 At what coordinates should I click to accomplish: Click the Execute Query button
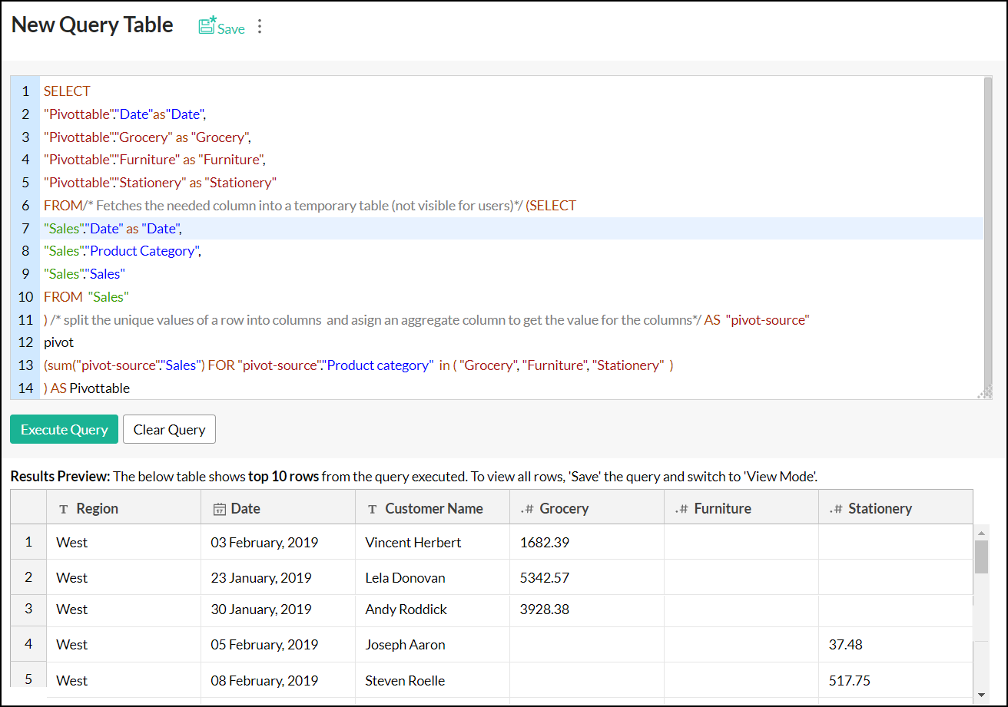click(x=64, y=430)
